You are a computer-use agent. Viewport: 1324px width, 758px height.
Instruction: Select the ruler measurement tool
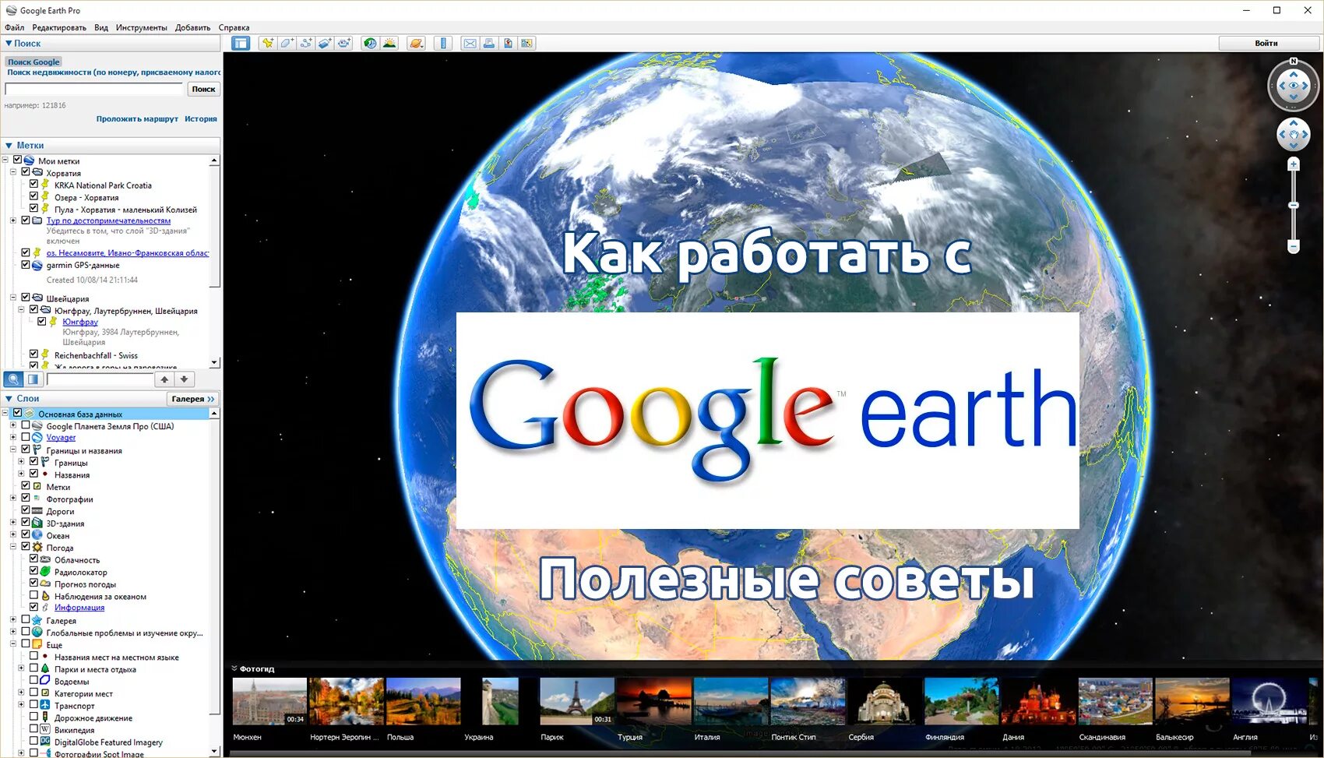pos(443,44)
